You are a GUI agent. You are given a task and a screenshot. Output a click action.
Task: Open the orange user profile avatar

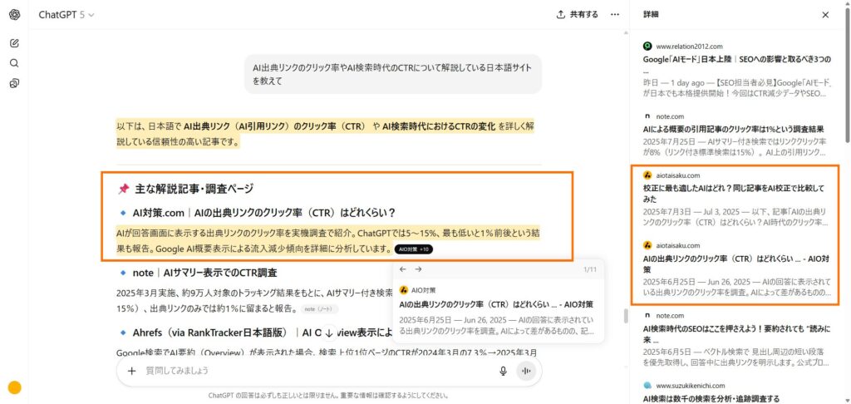pyautogui.click(x=14, y=387)
